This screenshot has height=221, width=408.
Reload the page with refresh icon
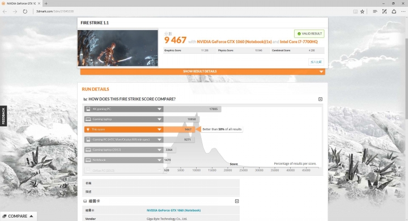click(25, 11)
